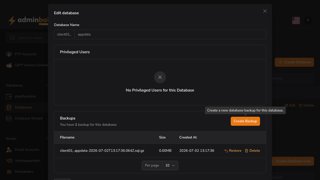Click the Forwarders people icon

click(x=9, y=172)
